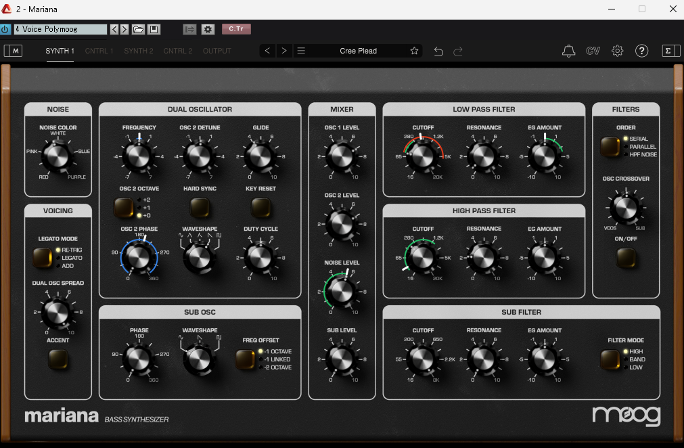Load next Mariana preset
Viewport: 684px width, 448px height.
pyautogui.click(x=284, y=51)
